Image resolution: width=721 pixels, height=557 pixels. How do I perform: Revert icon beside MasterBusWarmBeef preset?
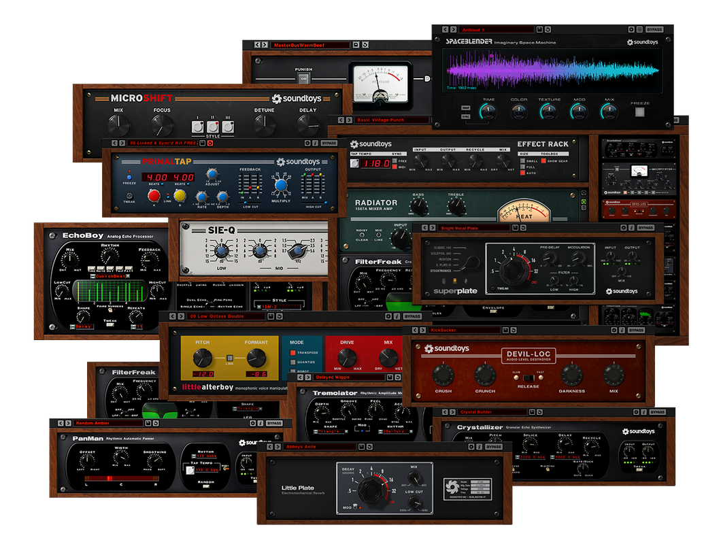[365, 45]
